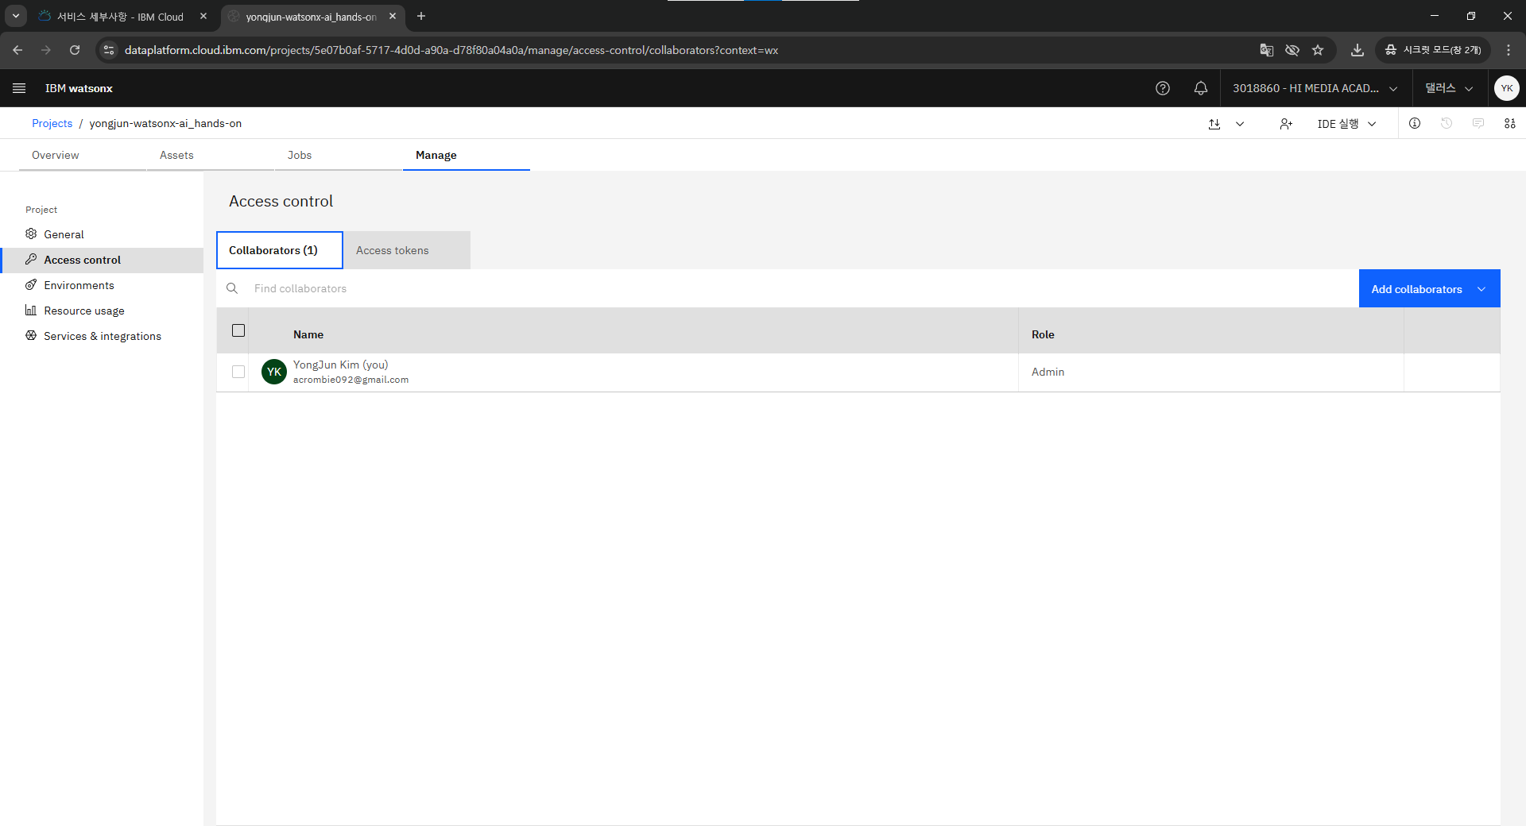The image size is (1526, 826).
Task: Click the incognito mode indicator
Action: [1433, 50]
